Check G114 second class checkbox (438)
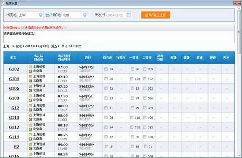Image resolution: width=242 pixels, height=158 pixels. (x=145, y=137)
